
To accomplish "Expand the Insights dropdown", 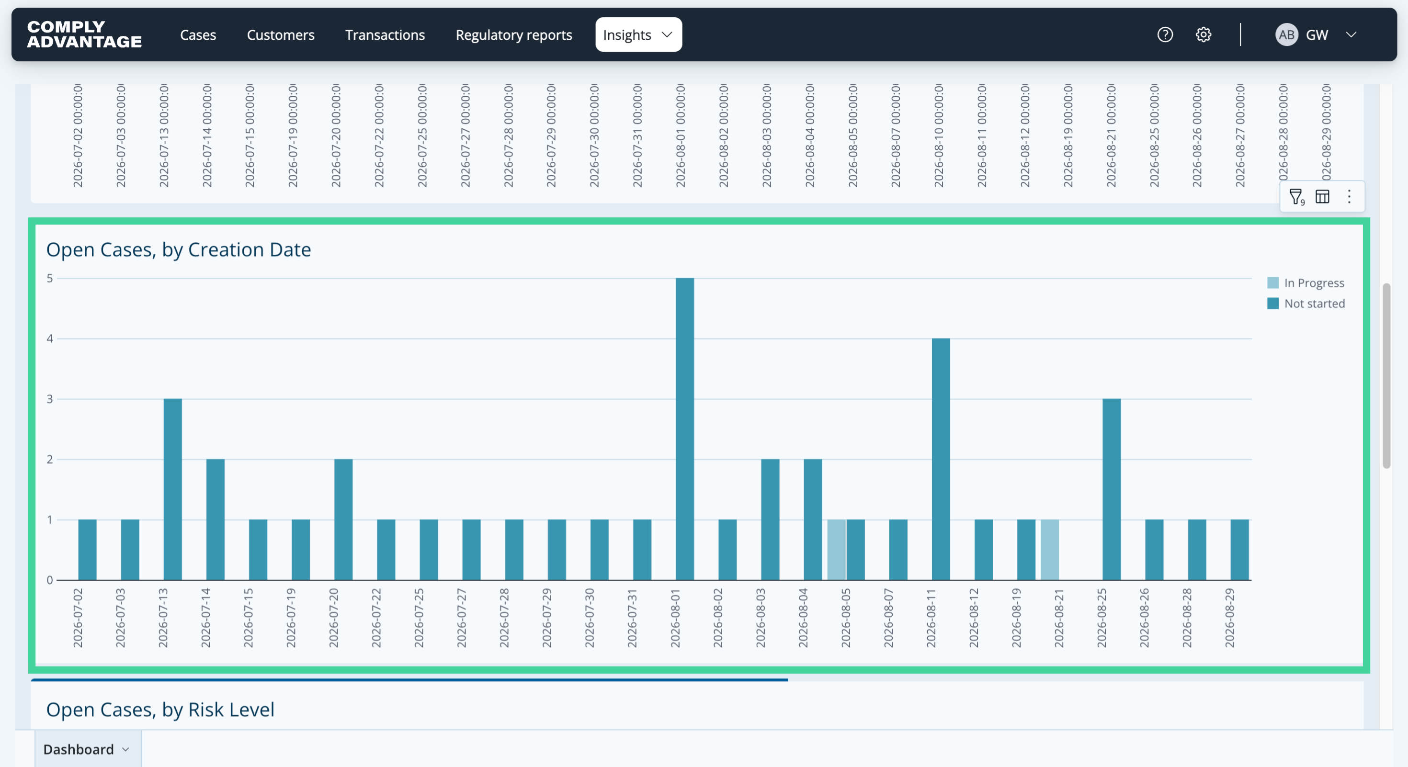I will pyautogui.click(x=638, y=34).
